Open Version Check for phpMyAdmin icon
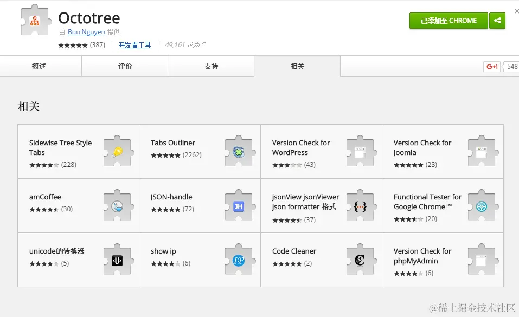The image size is (519, 317). click(x=483, y=260)
